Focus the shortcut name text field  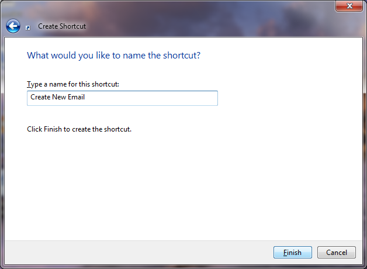pos(122,98)
